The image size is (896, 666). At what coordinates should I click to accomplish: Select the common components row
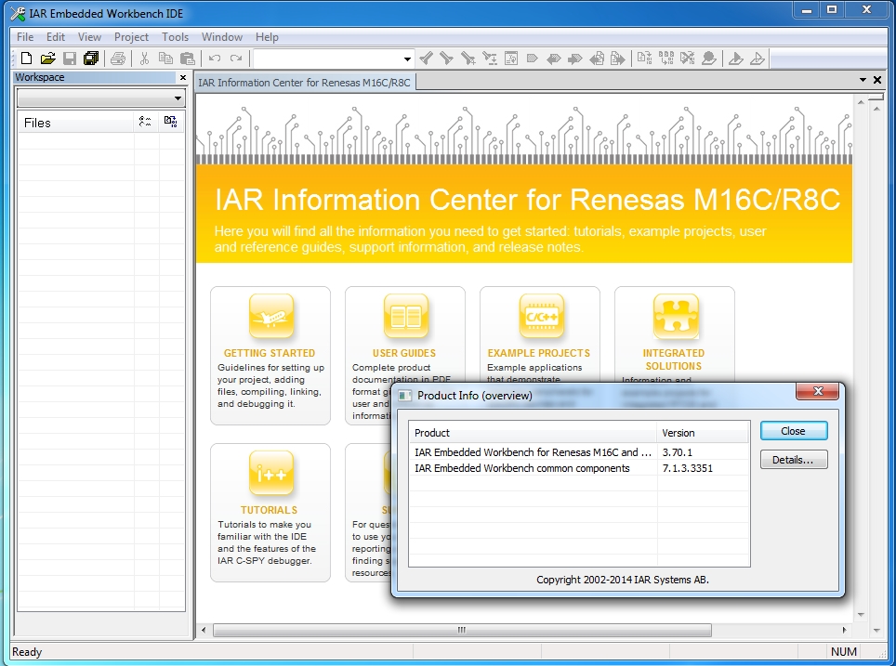579,468
